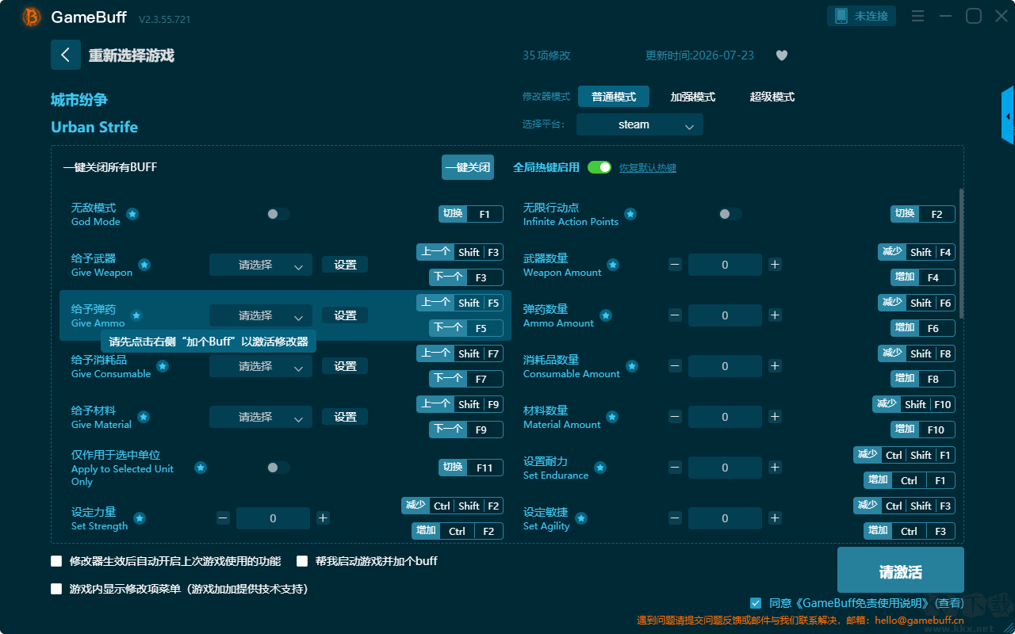Select 普通模式 mode tab
The width and height of the screenshot is (1015, 634).
614,97
